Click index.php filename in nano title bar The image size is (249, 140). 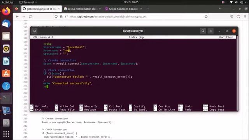click(x=136, y=37)
